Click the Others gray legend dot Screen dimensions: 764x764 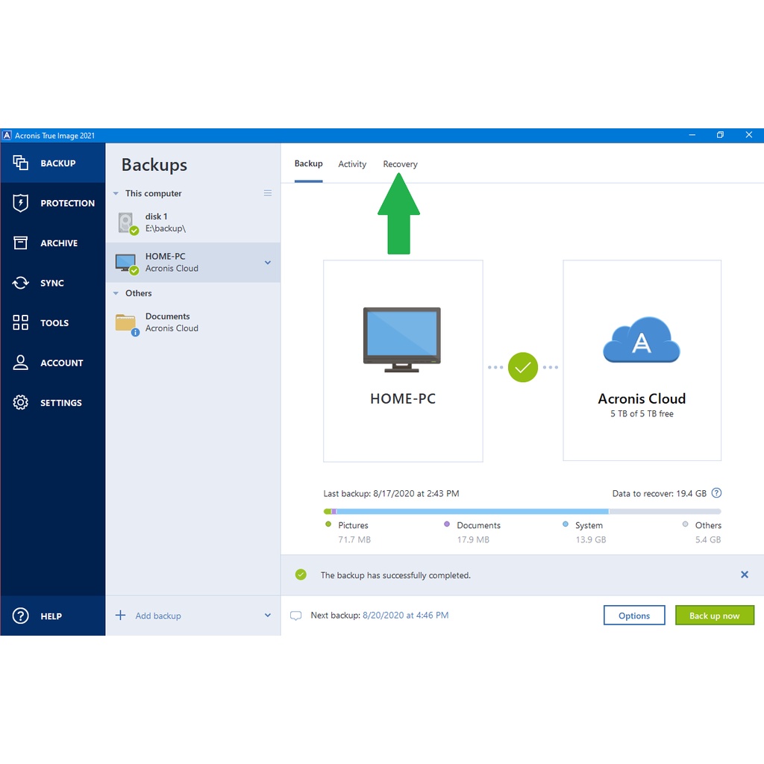pos(685,525)
